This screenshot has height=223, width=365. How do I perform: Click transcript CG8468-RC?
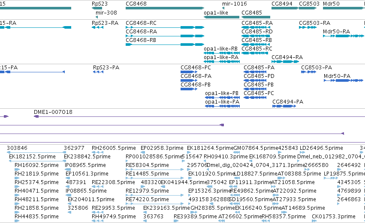(x=141, y=23)
